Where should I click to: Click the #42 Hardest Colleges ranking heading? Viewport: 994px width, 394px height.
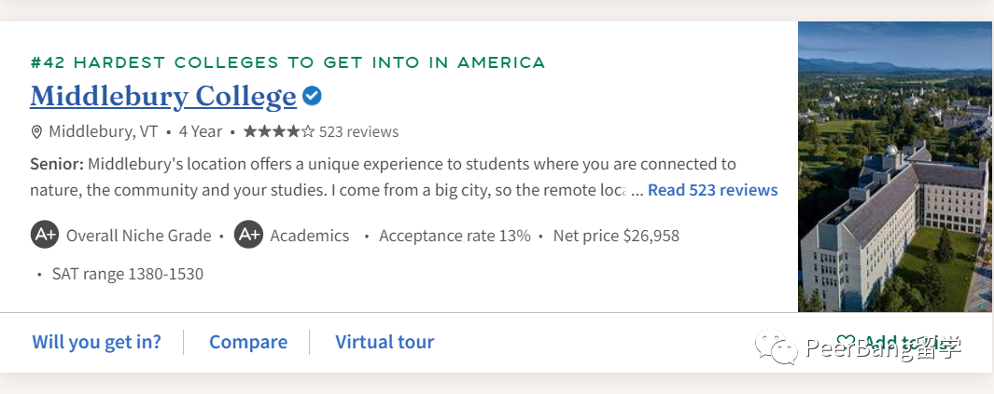pyautogui.click(x=287, y=62)
